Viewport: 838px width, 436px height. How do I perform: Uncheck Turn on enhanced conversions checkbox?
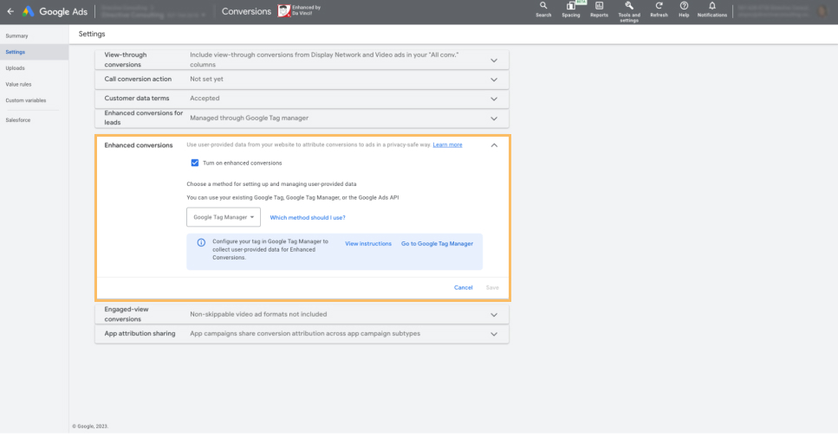click(194, 163)
